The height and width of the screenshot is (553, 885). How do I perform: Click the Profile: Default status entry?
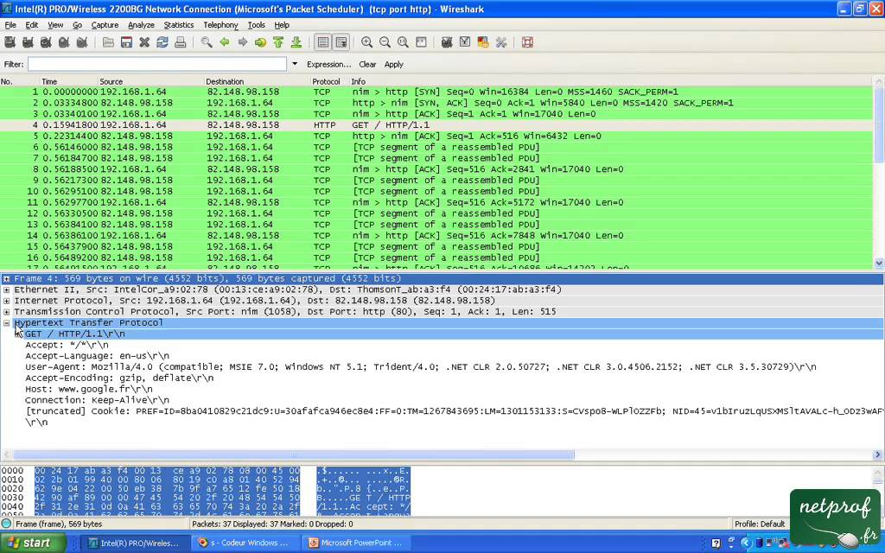click(759, 524)
